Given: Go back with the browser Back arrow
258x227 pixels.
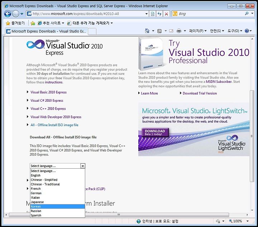Looking at the screenshot, I should point(8,14).
